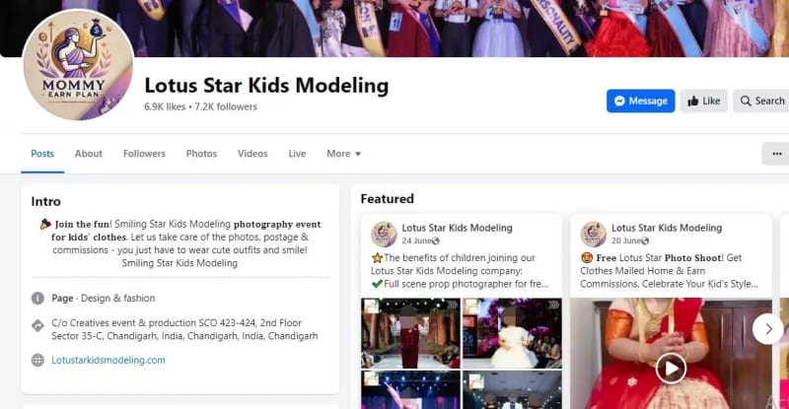
Task: Click the location icon beside Chandigarh address
Action: [x=37, y=325]
